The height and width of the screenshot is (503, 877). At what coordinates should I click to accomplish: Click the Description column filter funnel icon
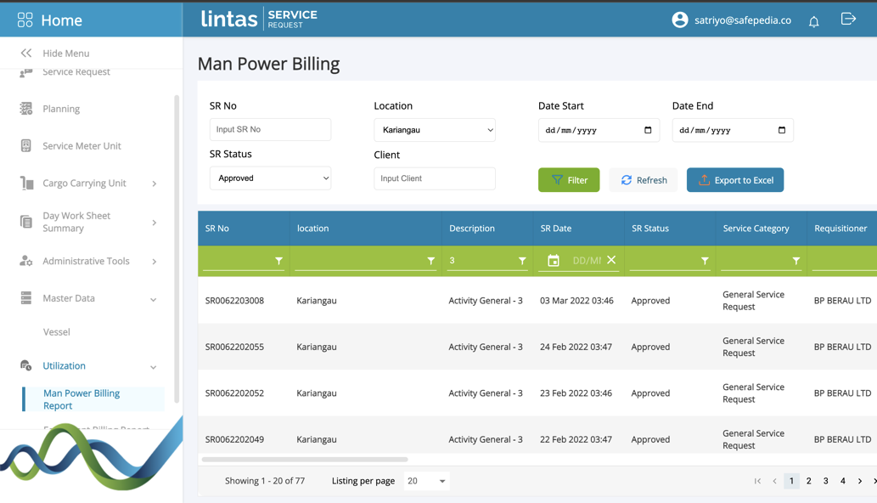click(522, 261)
